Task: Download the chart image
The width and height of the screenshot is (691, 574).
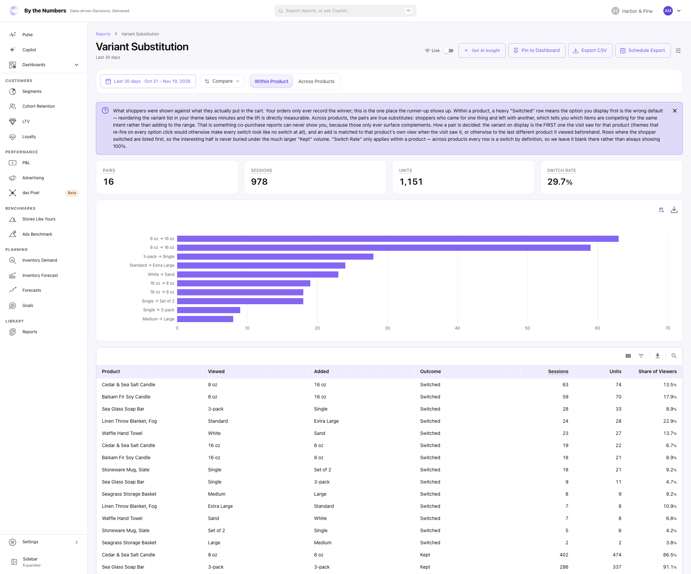Action: (674, 210)
